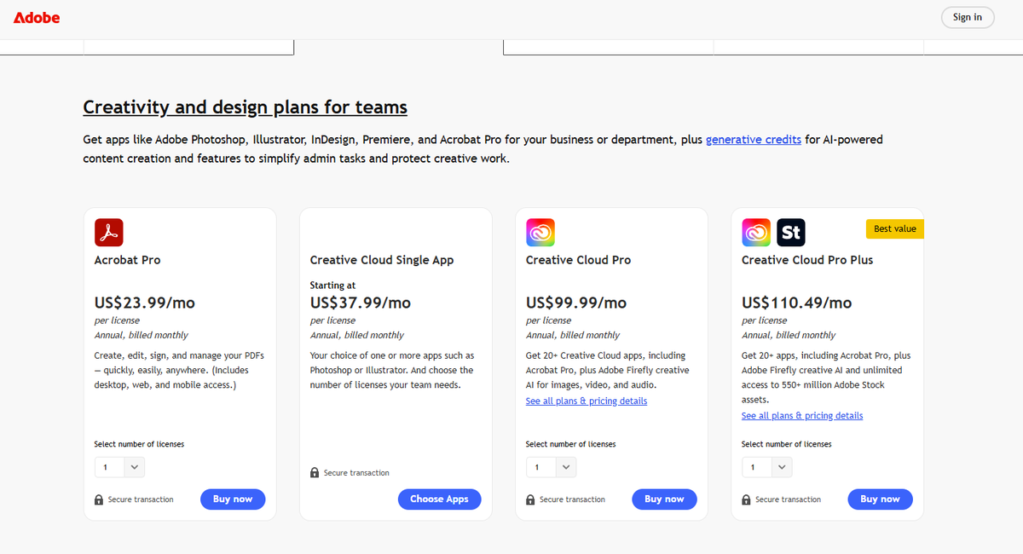This screenshot has height=554, width=1023.
Task: Click lock icon in Acrobat Pro card
Action: 99,499
